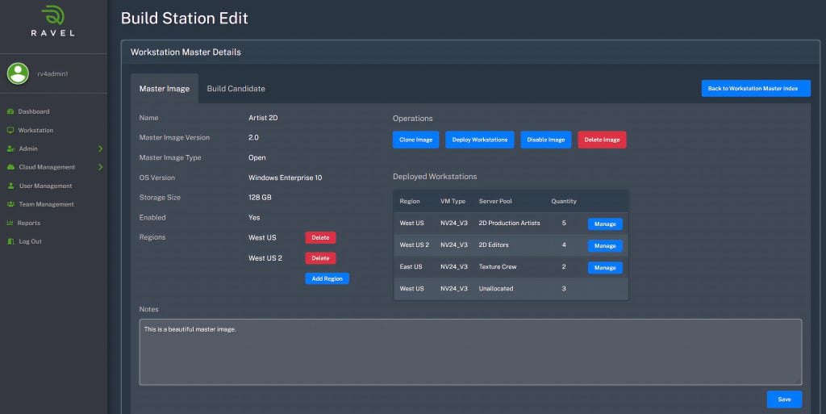Click the Cloud Management cloud icon

[10, 167]
